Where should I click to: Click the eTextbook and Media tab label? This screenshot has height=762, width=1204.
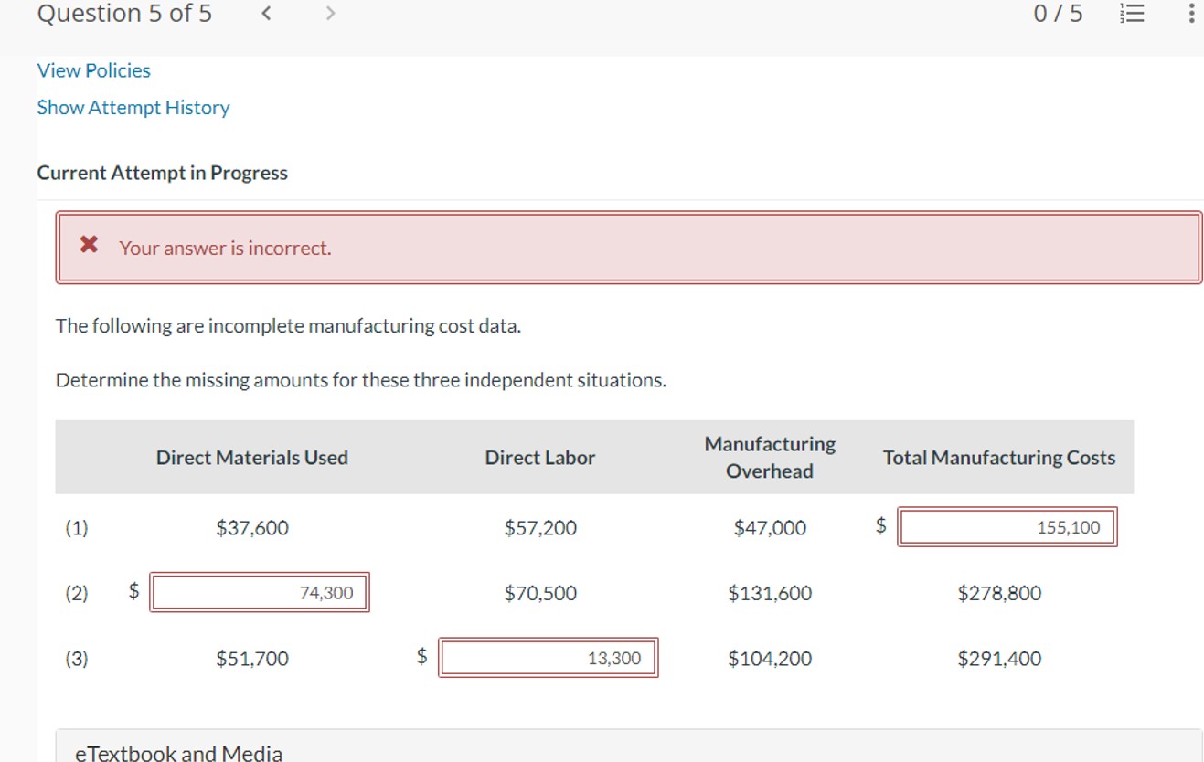click(x=177, y=752)
